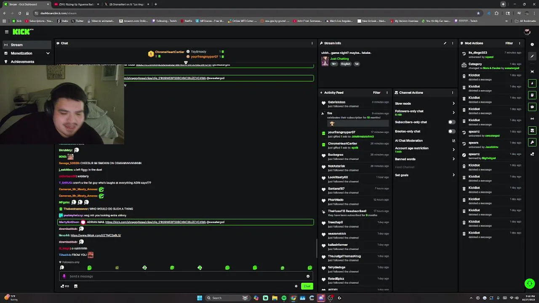Open the hamburger sidebar menu
Image resolution: width=539 pixels, height=303 pixels.
7,32
